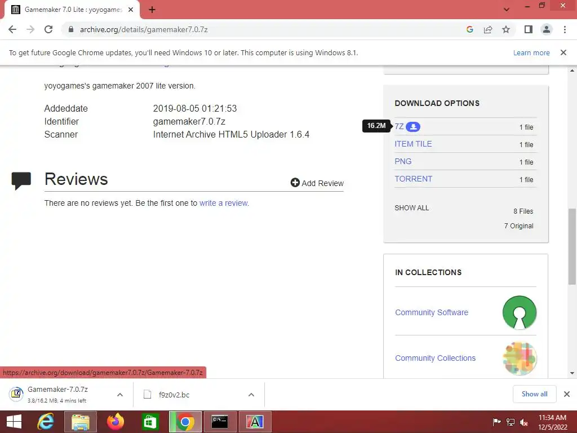Open the Learn more link about Chrome updates
577x433 pixels.
tap(531, 52)
